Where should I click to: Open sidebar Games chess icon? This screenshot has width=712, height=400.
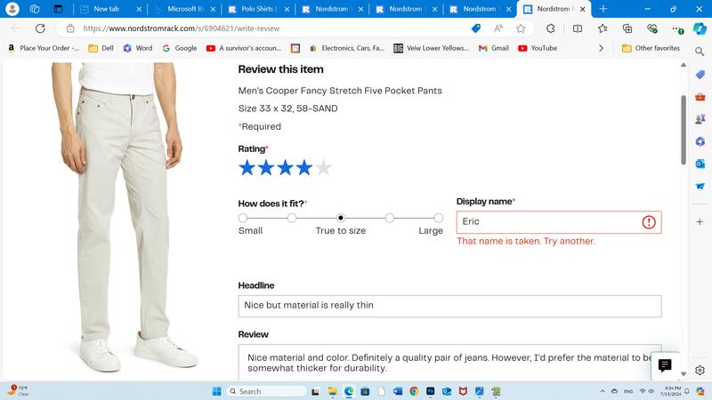tap(700, 119)
